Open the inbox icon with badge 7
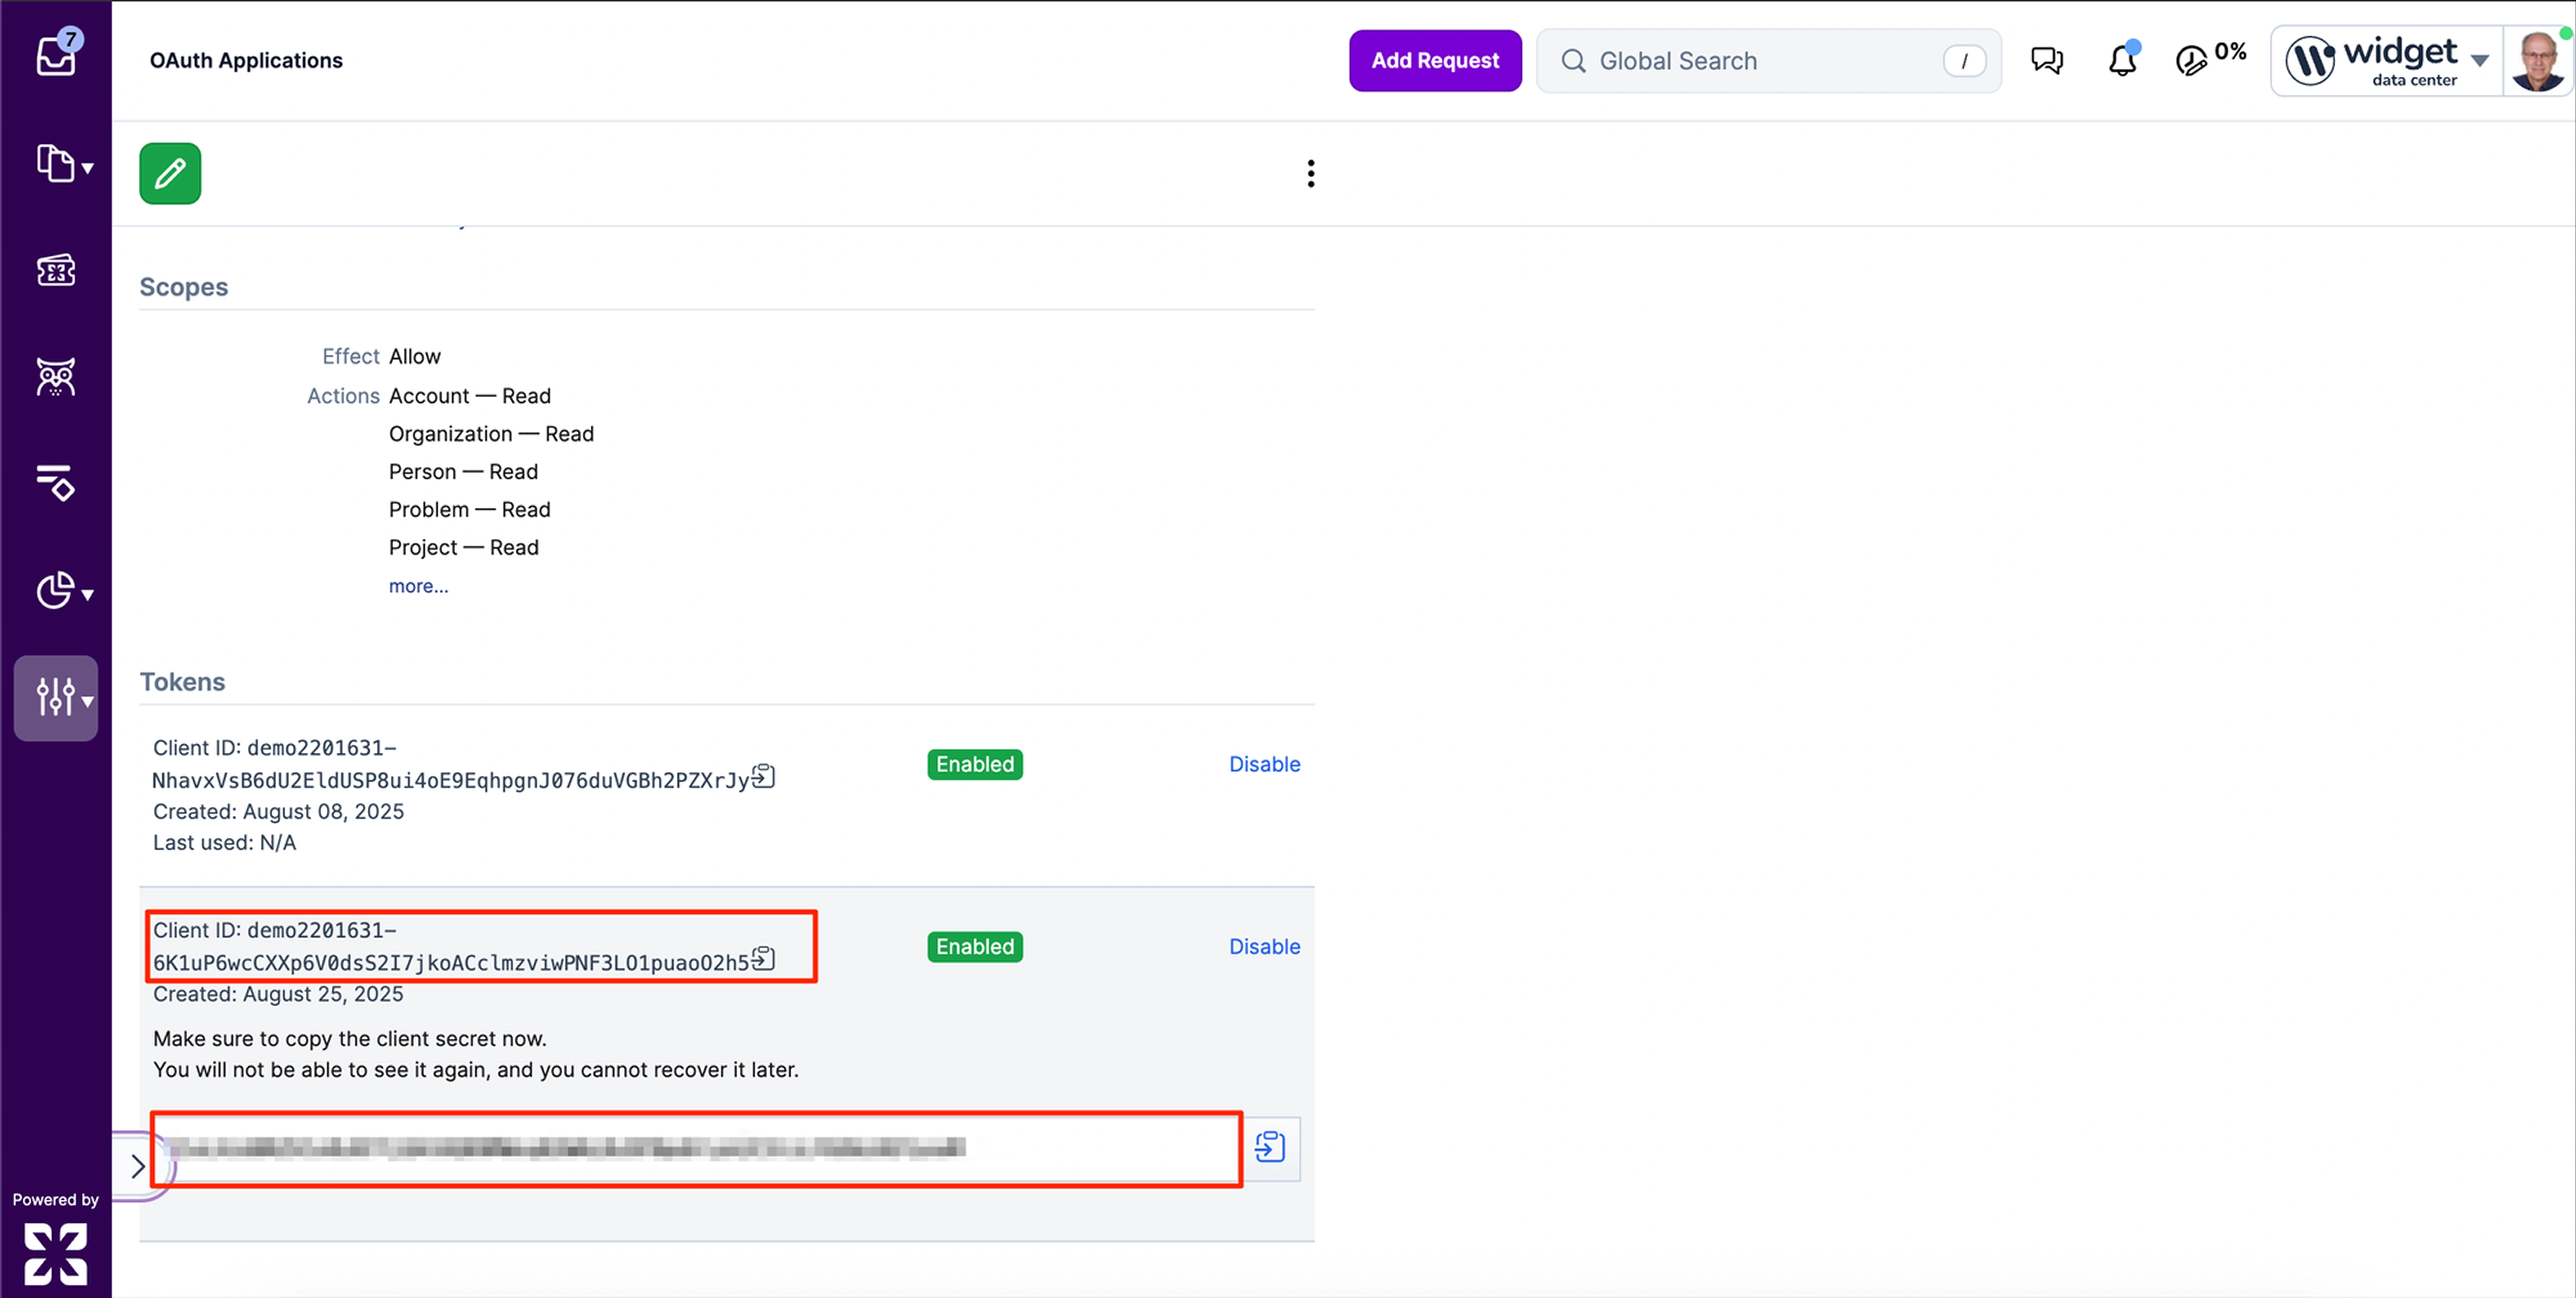Image resolution: width=2576 pixels, height=1298 pixels. point(57,55)
